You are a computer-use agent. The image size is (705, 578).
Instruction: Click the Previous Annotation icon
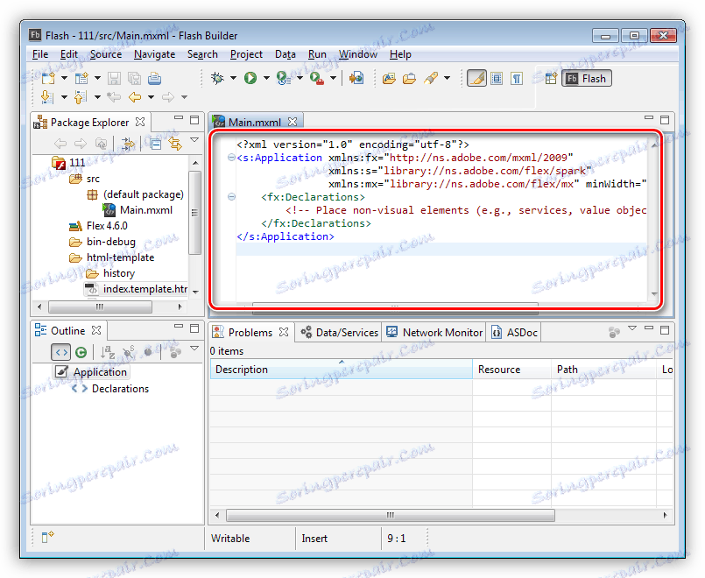pos(81,97)
